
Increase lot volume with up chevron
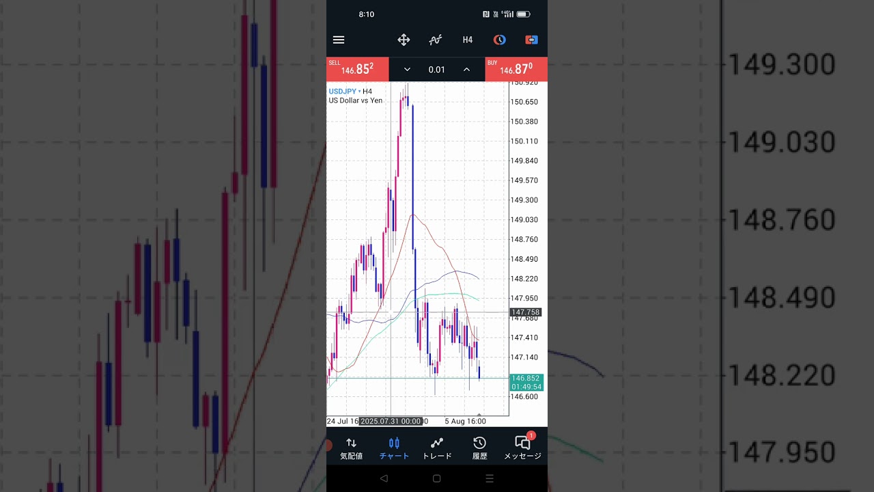(x=466, y=70)
